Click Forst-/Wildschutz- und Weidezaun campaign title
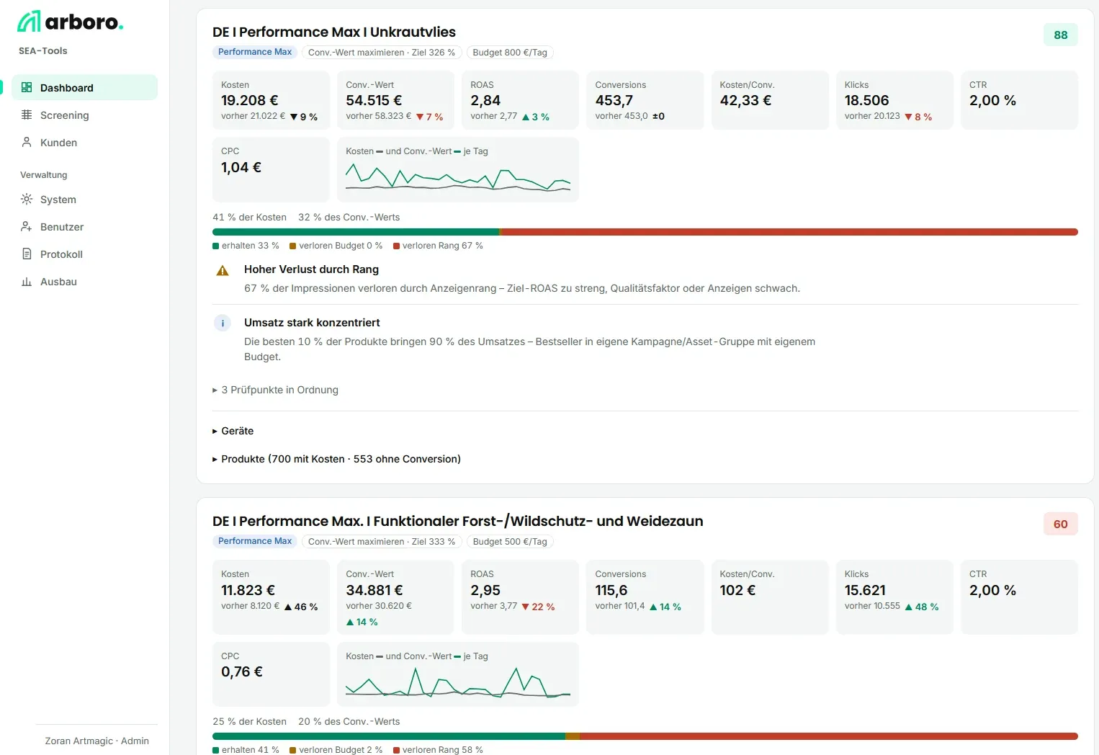The width and height of the screenshot is (1099, 755). click(x=458, y=521)
